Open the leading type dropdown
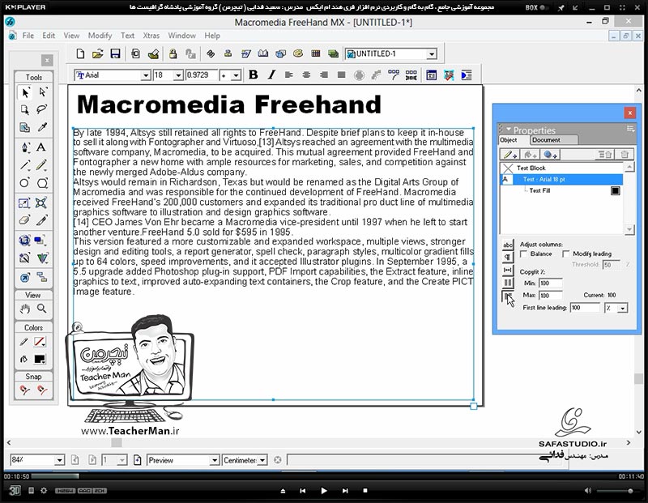648x503 pixels. 236,75
